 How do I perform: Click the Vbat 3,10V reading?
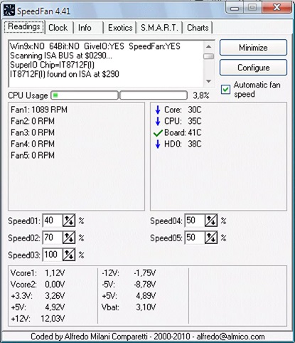129,307
